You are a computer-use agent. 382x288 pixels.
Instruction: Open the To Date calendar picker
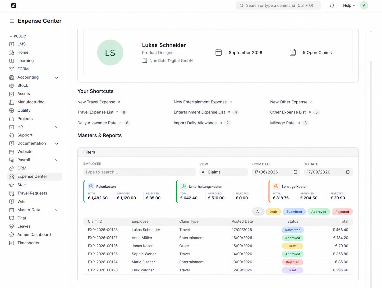[x=348, y=172]
